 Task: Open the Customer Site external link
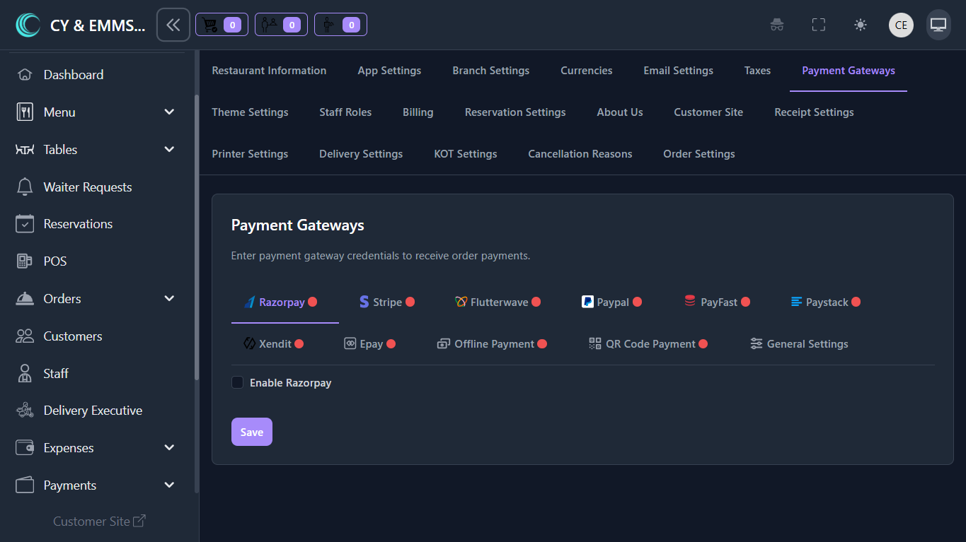(x=99, y=522)
